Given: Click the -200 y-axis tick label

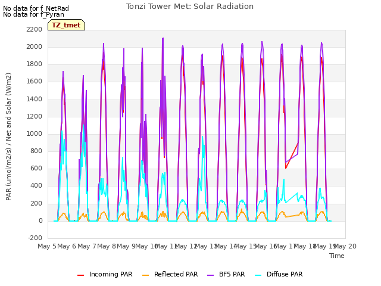Looking at the screenshot, I should (x=35, y=238).
